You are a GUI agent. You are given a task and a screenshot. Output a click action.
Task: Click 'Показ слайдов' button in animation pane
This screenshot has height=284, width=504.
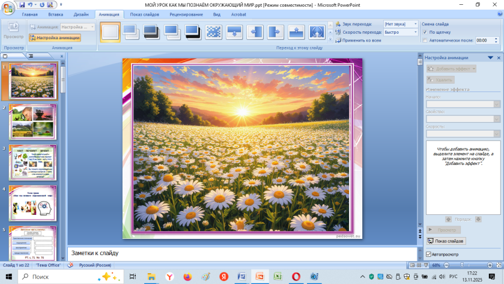click(446, 241)
